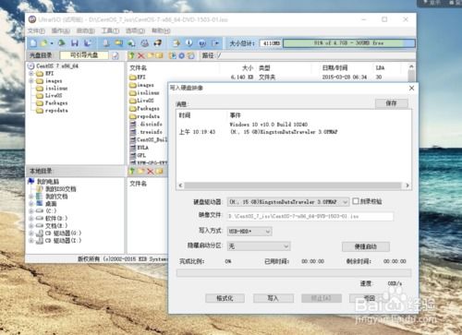This screenshot has height=335, width=462.
Task: Click the green up-arrow in the image pane toolbar
Action: pyautogui.click(x=132, y=55)
